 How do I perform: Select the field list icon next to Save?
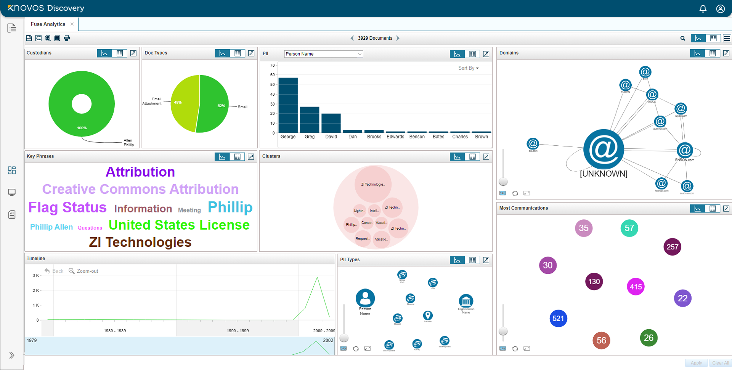click(38, 38)
